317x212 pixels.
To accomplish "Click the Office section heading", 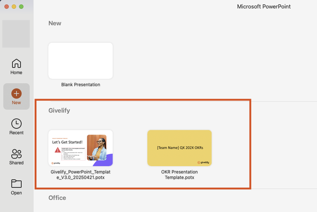I will click(57, 198).
